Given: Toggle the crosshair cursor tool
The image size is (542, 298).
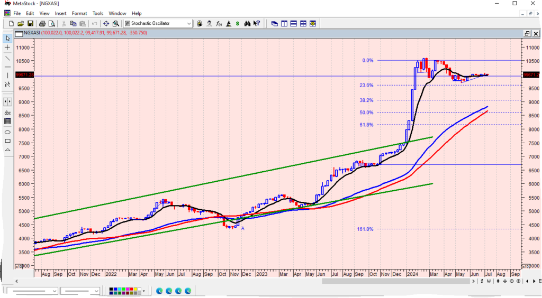Looking at the screenshot, I should pyautogui.click(x=7, y=48).
